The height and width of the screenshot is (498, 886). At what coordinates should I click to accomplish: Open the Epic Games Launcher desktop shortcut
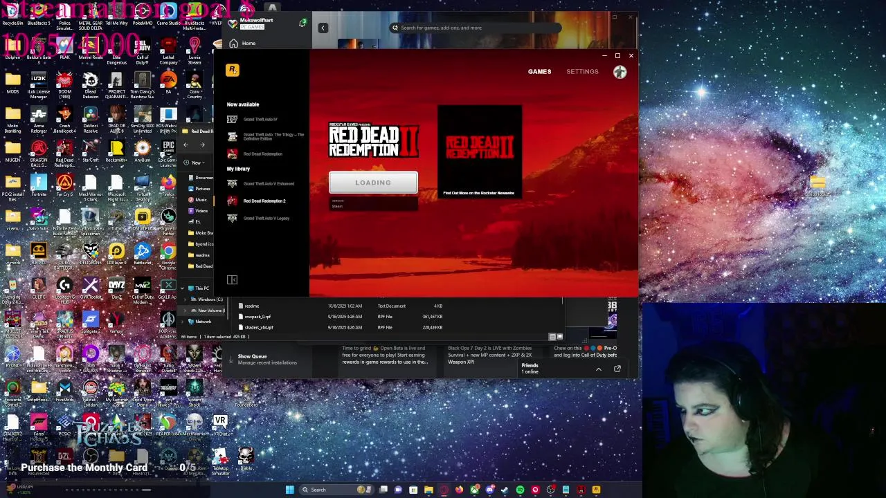168,152
